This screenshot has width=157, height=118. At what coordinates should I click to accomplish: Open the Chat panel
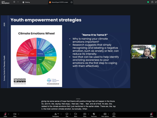pos(67,114)
